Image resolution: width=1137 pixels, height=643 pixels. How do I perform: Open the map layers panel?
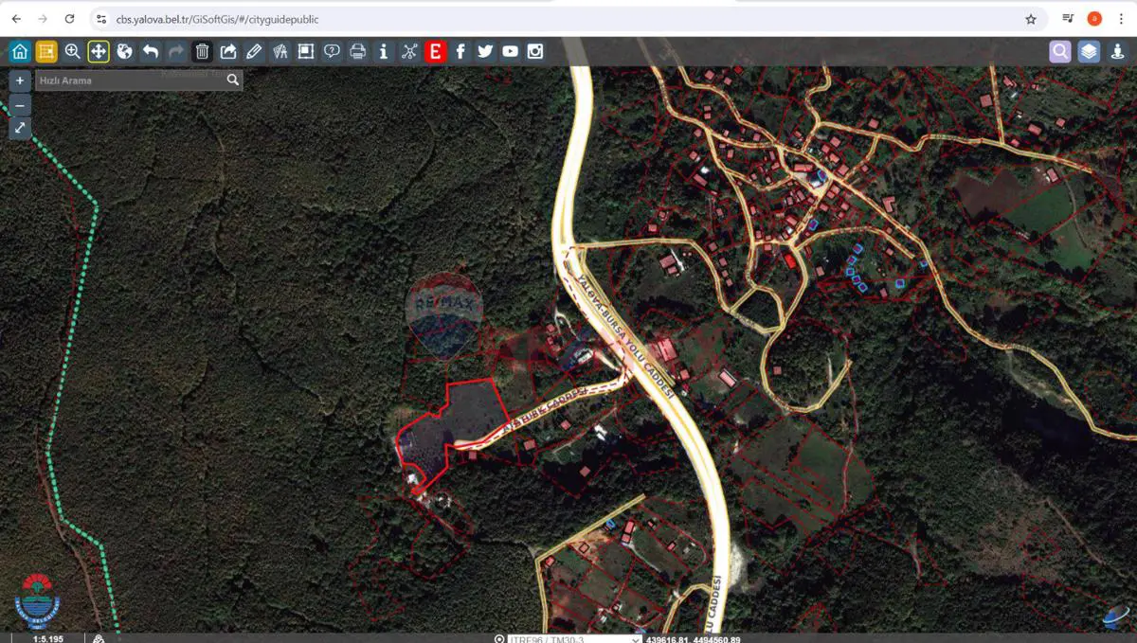(1089, 52)
